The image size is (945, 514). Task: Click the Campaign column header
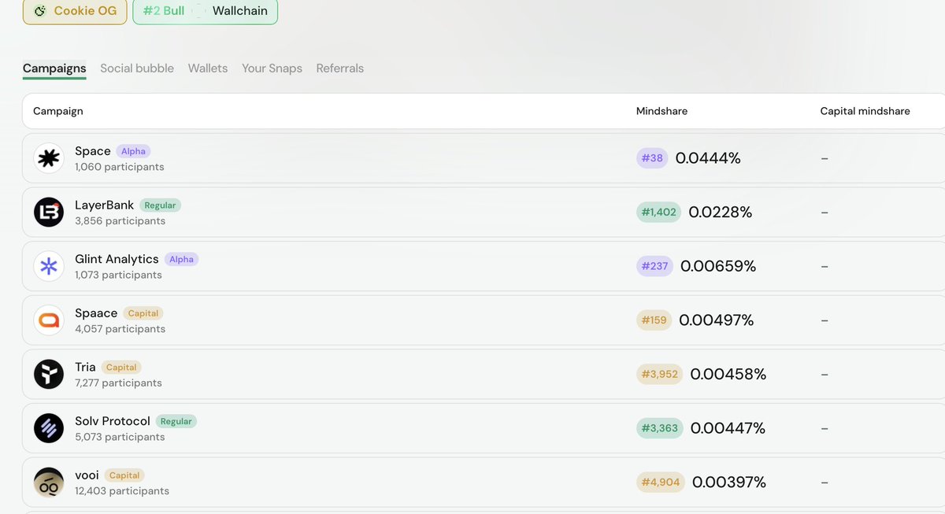tap(58, 111)
